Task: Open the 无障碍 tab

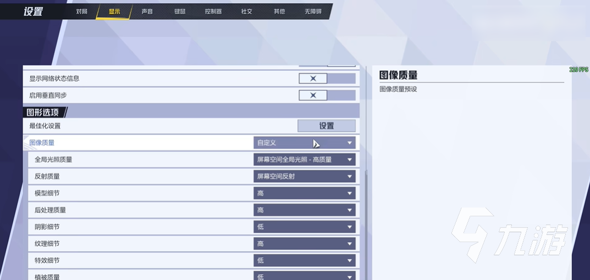Action: click(313, 12)
